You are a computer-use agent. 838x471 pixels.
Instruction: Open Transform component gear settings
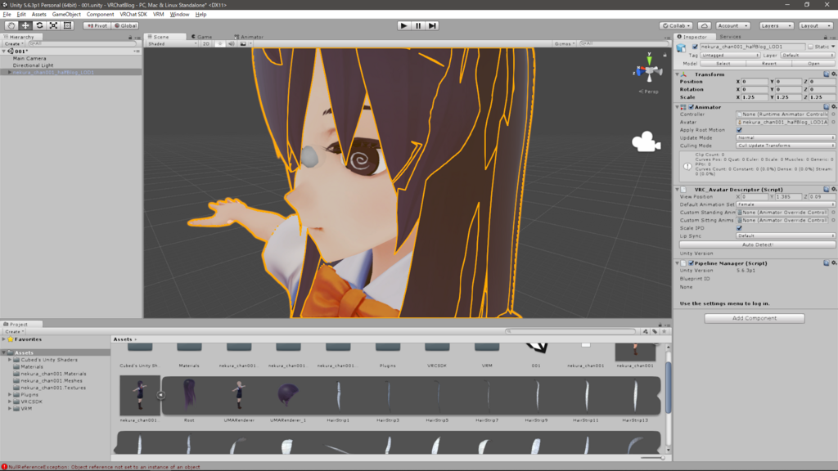[x=833, y=74]
